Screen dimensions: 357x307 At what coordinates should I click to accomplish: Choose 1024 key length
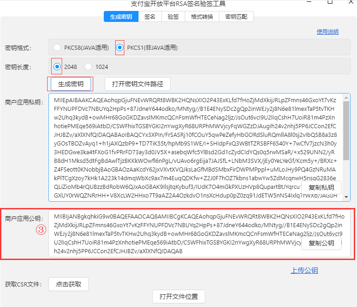coord(88,67)
